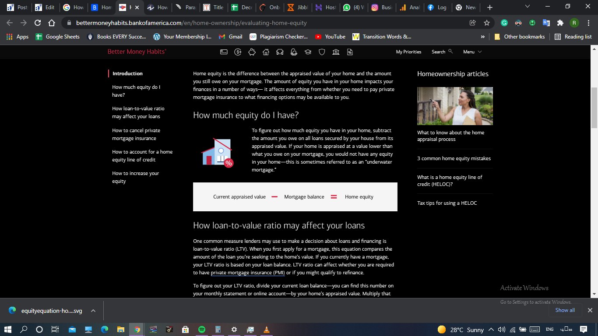Viewport: 598px width, 336px height.
Task: Click the Spotify icon in the taskbar
Action: click(x=201, y=329)
